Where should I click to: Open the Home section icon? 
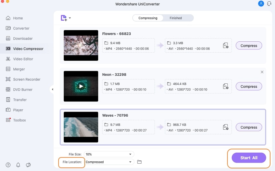point(8,18)
